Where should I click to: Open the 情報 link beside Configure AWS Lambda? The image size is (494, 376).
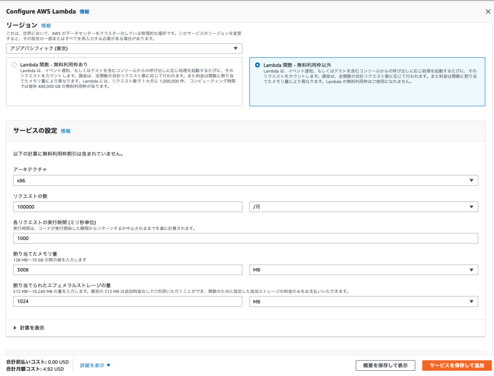[x=84, y=12]
